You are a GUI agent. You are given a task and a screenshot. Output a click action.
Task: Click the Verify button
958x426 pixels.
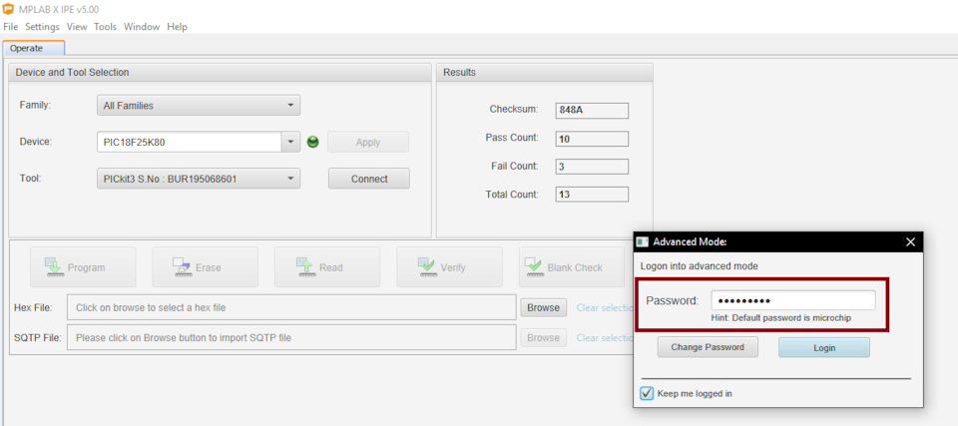[450, 267]
